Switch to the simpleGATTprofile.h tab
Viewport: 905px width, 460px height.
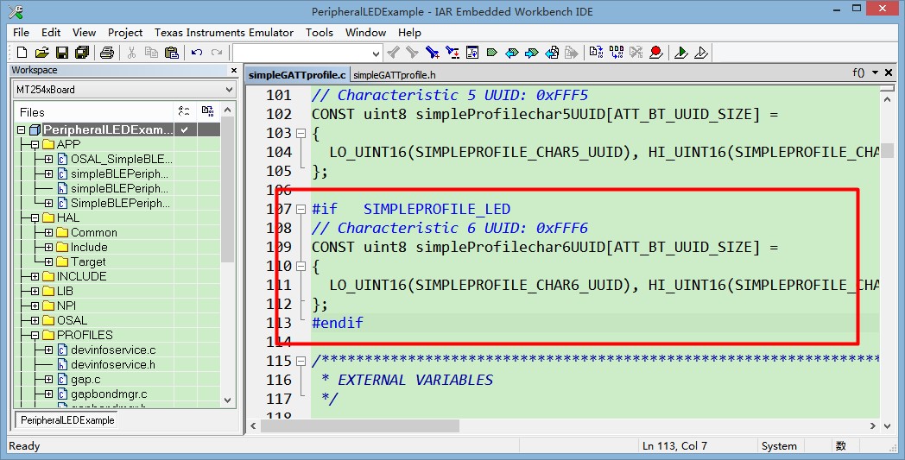(394, 75)
